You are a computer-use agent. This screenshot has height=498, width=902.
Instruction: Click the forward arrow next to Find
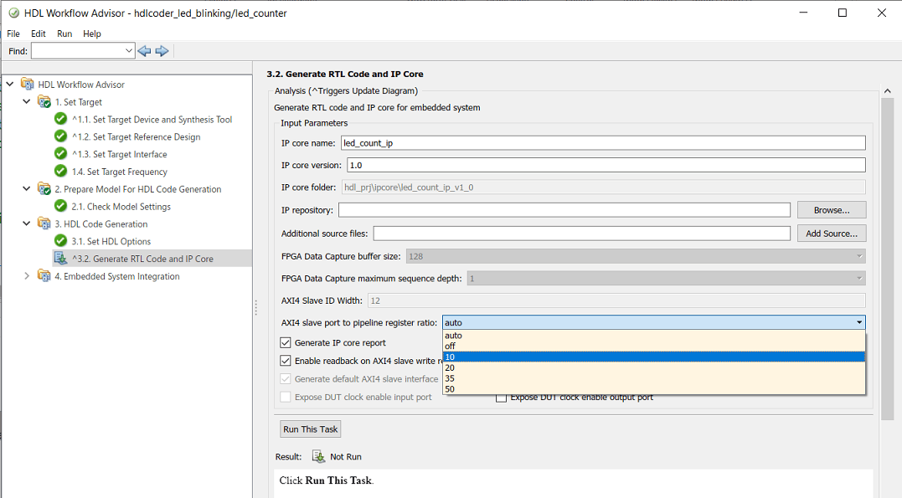click(162, 51)
